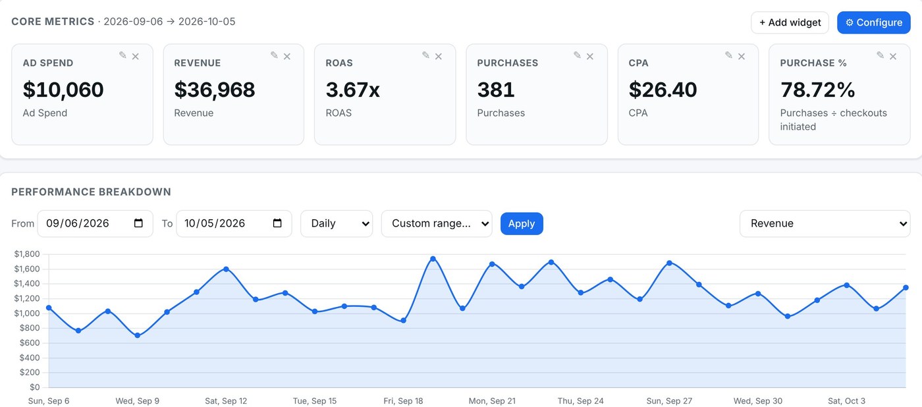Image resolution: width=922 pixels, height=407 pixels.
Task: Edit the ROAS widget pencil icon
Action: coord(425,55)
